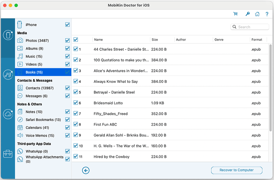Click the WhatsApp Attachments icon
The height and width of the screenshot is (180, 274).
(x=20, y=159)
